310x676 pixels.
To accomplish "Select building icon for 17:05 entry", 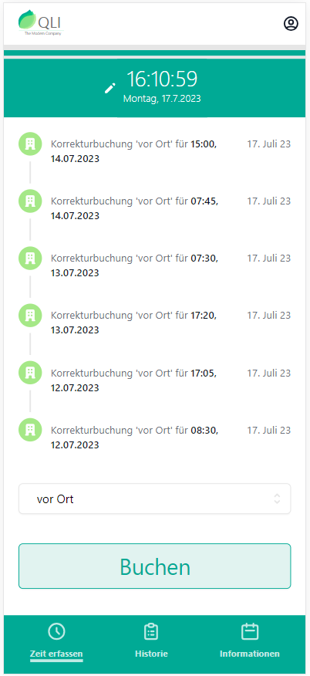I will 30,373.
